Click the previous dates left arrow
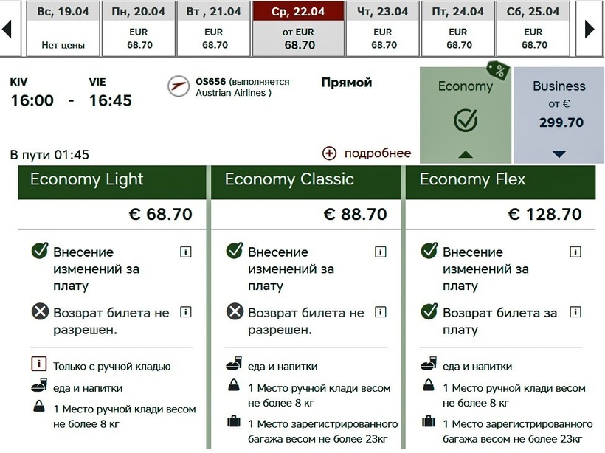The height and width of the screenshot is (453, 605). [7, 29]
